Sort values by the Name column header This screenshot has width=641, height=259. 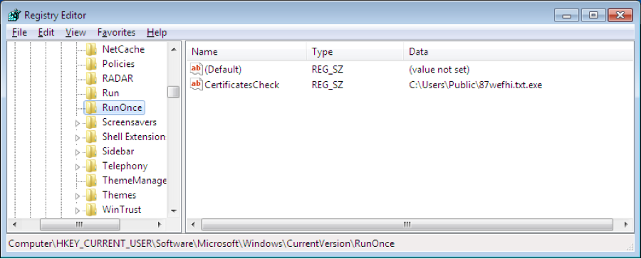[246, 52]
